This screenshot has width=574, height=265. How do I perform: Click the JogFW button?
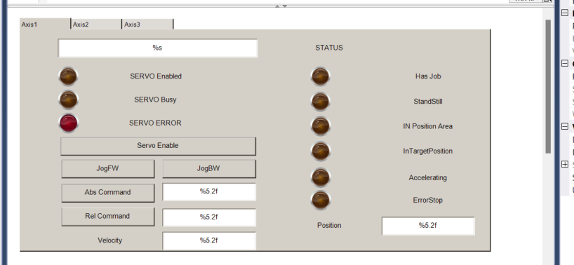[x=107, y=169]
